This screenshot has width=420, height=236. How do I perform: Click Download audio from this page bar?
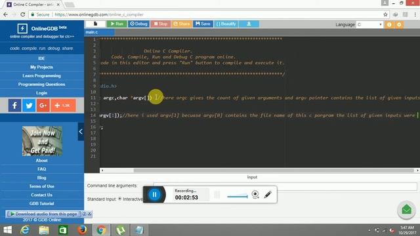pyautogui.click(x=44, y=214)
